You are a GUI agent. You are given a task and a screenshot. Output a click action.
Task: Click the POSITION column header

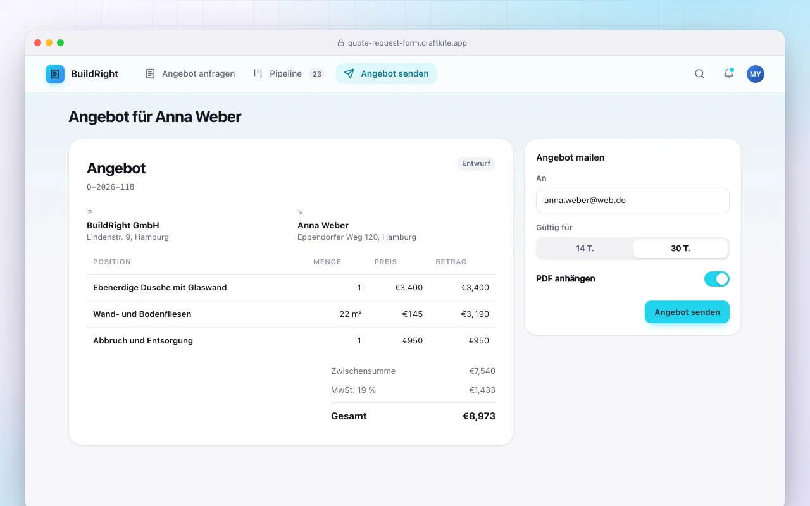click(112, 262)
